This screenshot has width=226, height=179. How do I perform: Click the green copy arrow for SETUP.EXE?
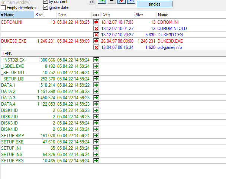click(x=96, y=142)
